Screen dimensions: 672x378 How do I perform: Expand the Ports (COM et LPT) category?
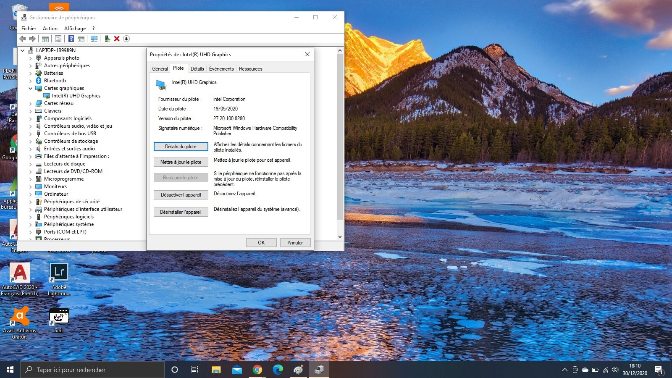tap(30, 232)
